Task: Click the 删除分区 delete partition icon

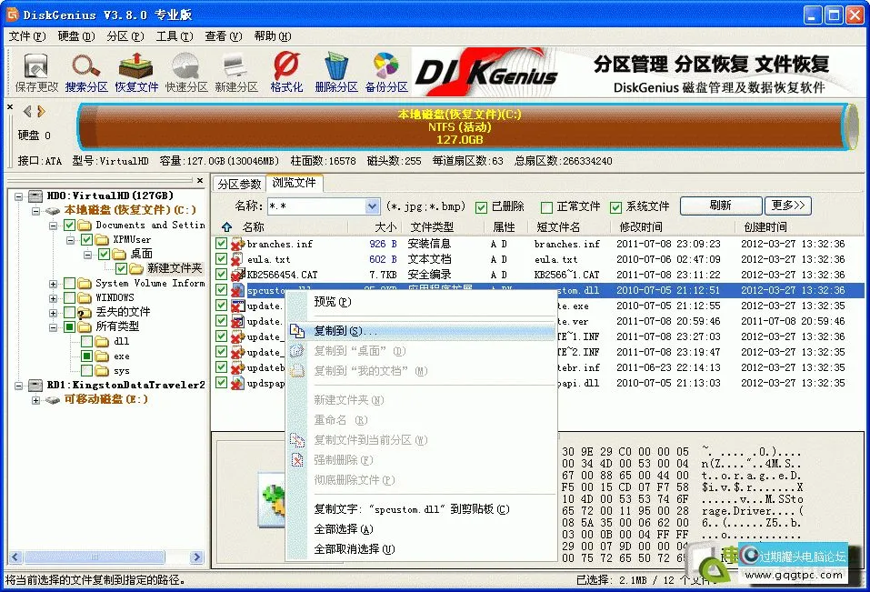Action: coord(335,68)
